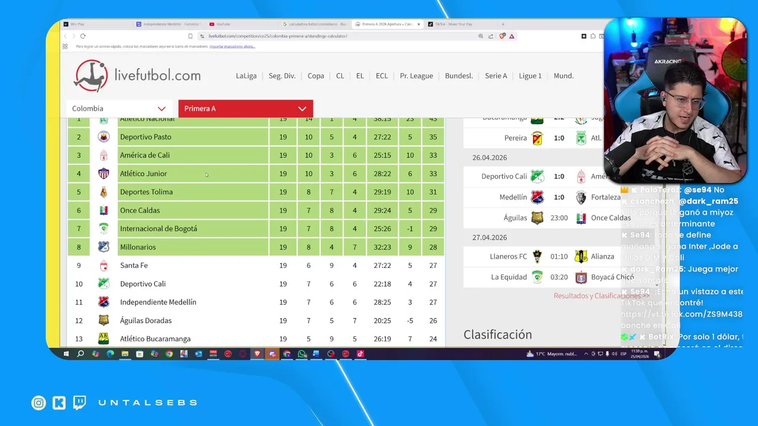Open the LaLiga menu item
758x426 pixels.
pos(246,76)
